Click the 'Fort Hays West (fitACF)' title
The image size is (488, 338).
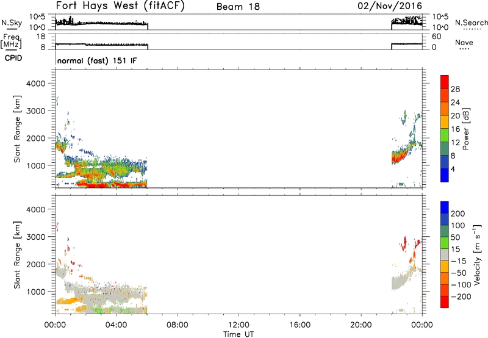(x=120, y=5)
